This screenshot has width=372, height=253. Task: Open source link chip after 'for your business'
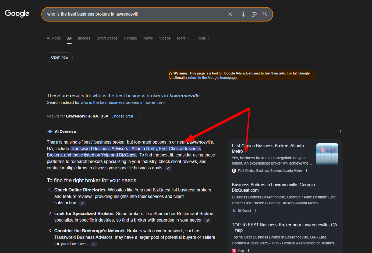(94, 244)
